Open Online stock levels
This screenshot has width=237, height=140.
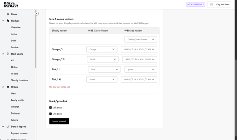click(x=14, y=67)
